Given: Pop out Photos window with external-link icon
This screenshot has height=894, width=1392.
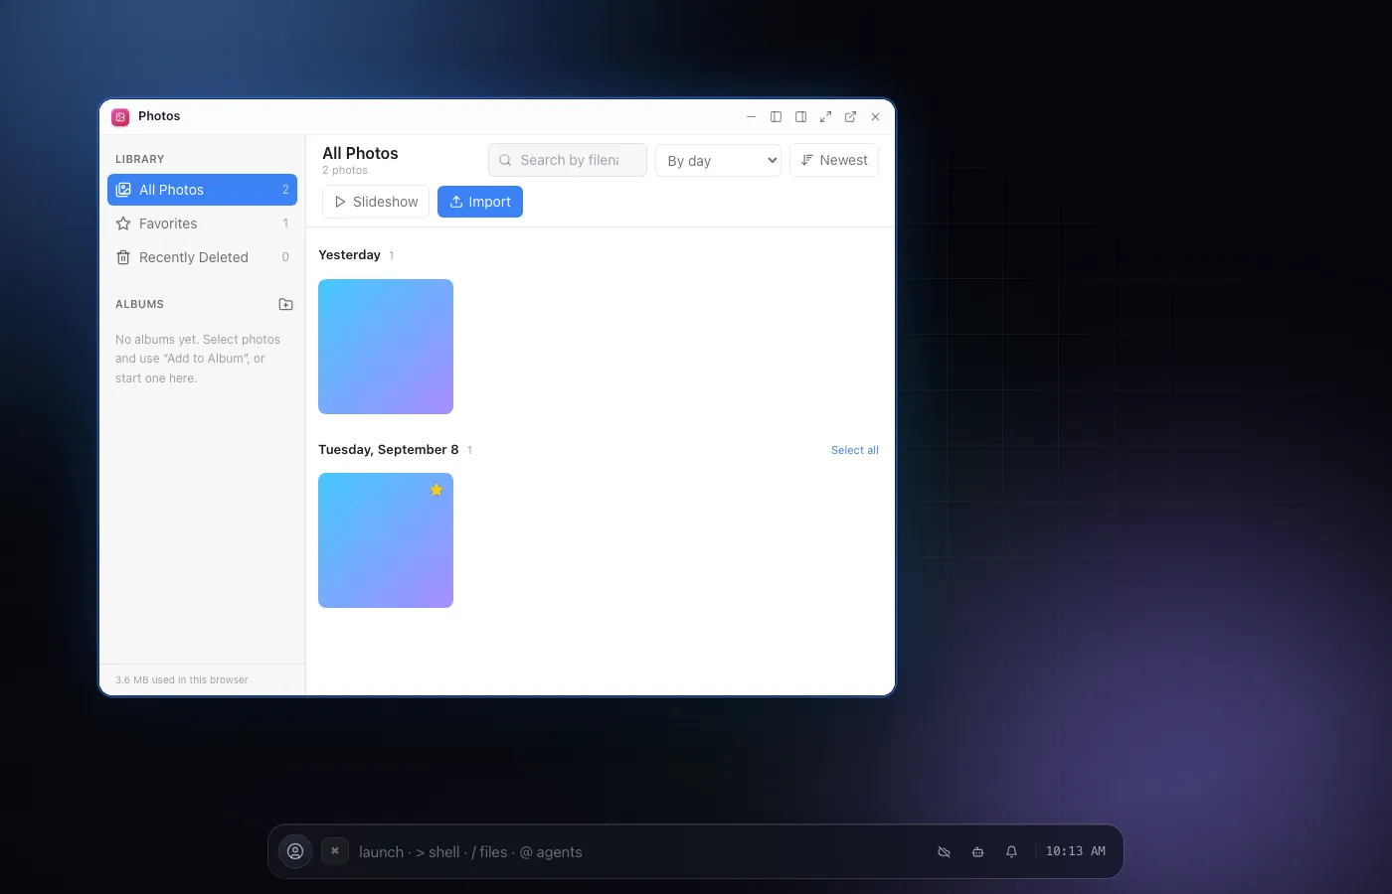Looking at the screenshot, I should click(850, 116).
